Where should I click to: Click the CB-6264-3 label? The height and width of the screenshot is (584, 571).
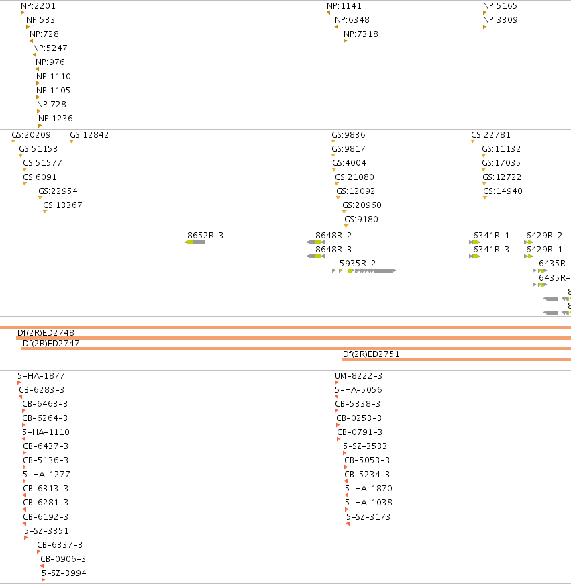(45, 418)
